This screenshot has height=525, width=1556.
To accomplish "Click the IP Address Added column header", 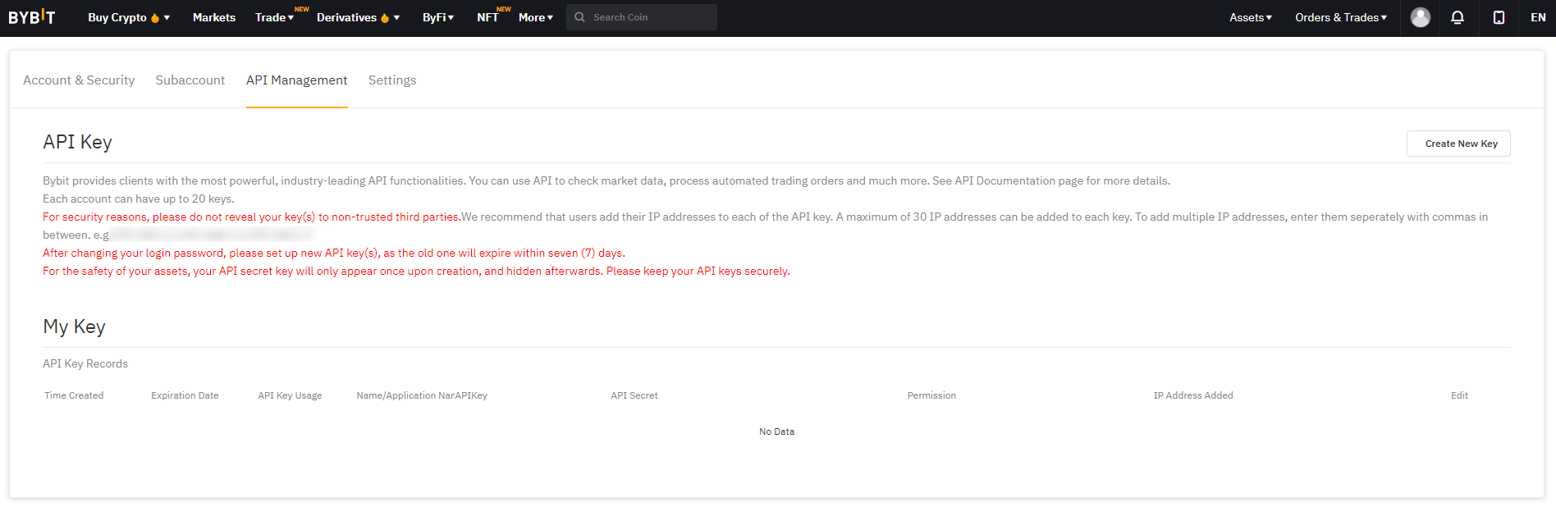I will [1193, 395].
